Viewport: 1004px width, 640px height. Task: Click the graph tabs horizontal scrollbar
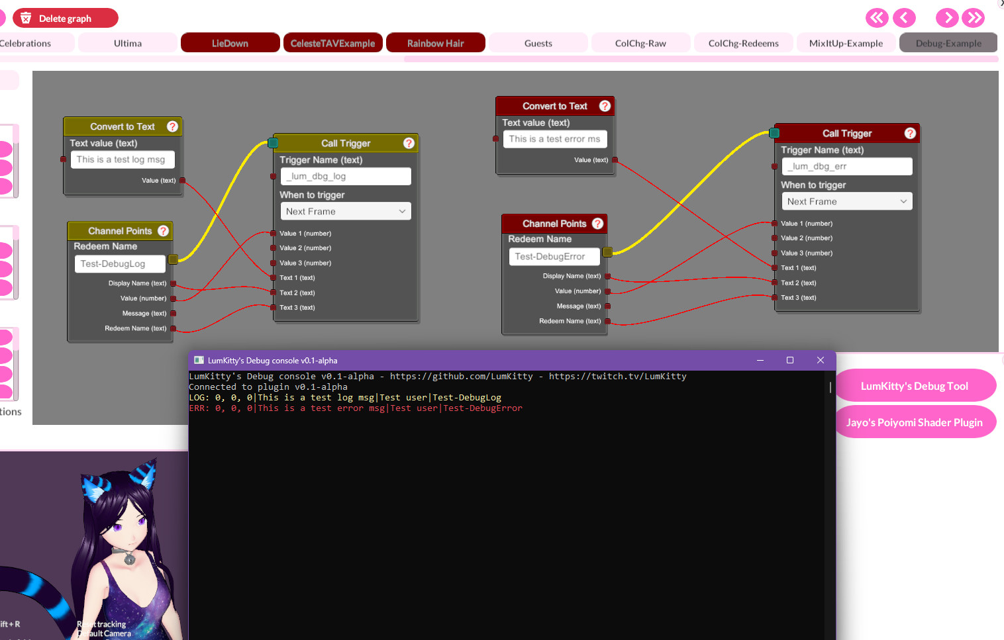point(701,59)
